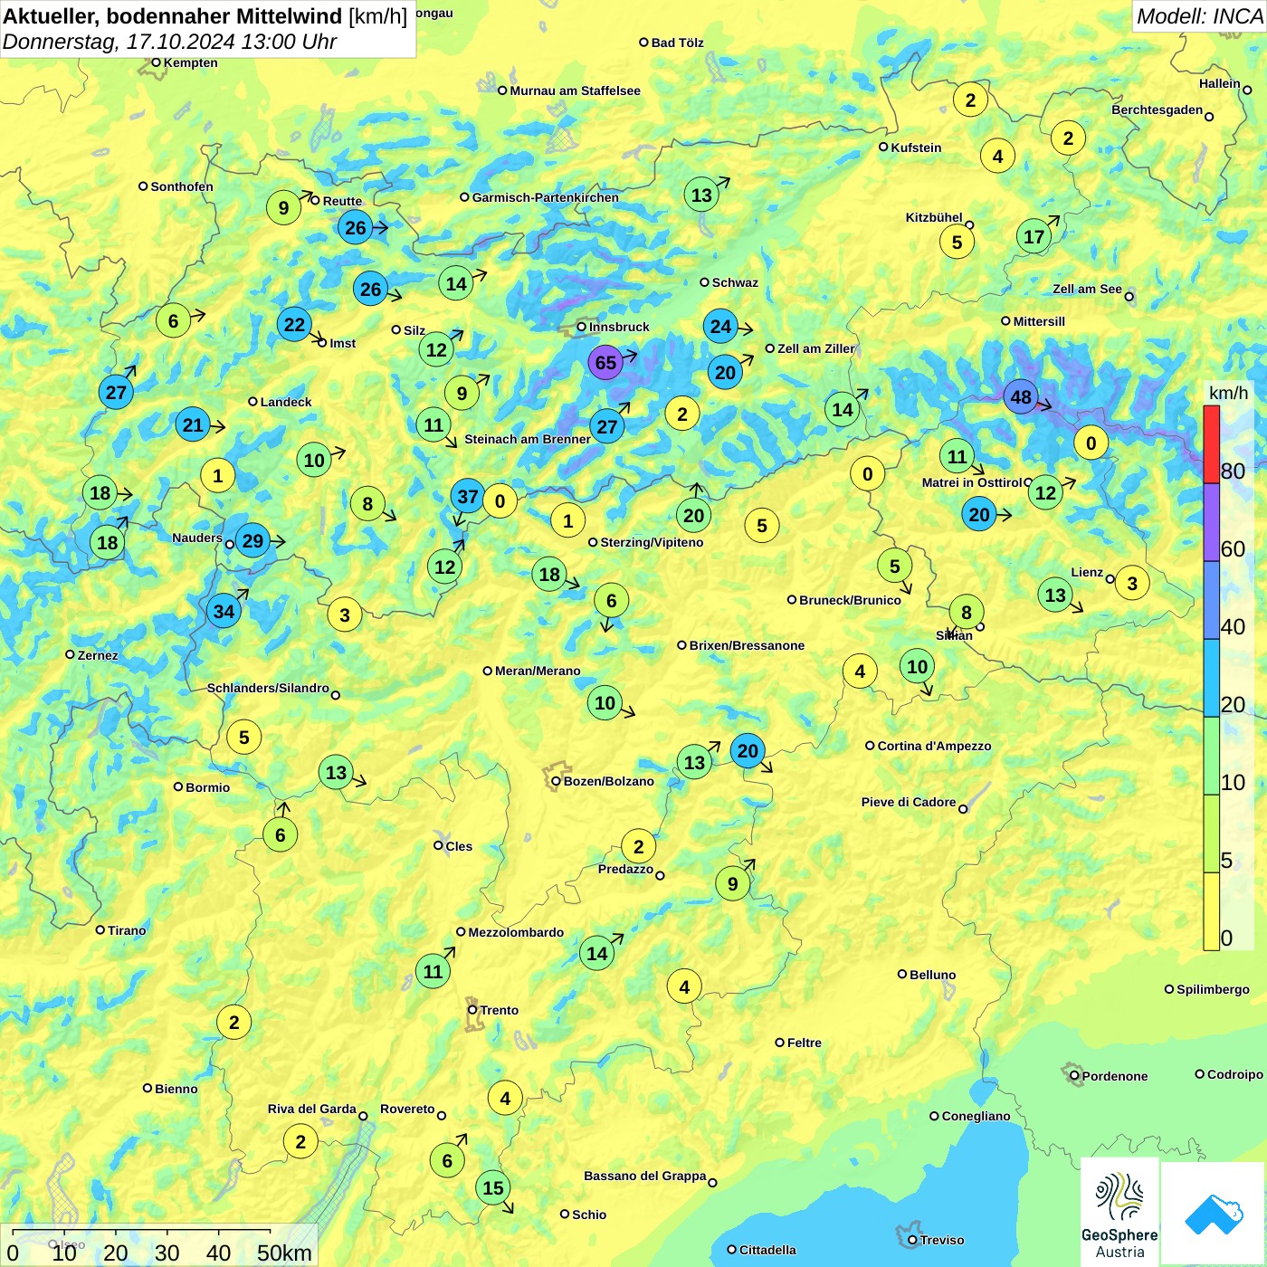Image resolution: width=1267 pixels, height=1267 pixels.
Task: Click the 17 km/h marker near Kitzbühel
Action: click(1034, 237)
